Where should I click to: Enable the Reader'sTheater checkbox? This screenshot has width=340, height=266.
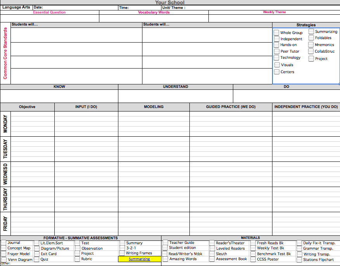pyautogui.click(x=212, y=243)
